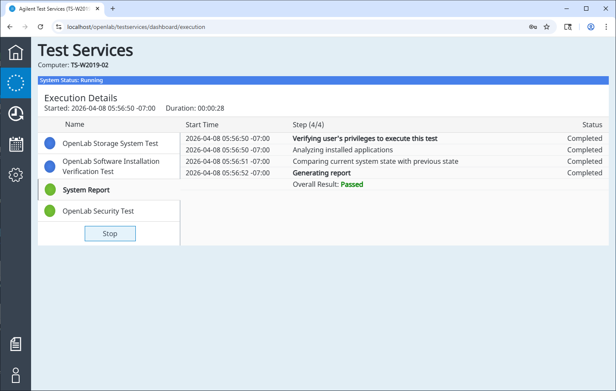Click the blue status dot for Storage System Test
This screenshot has width=616, height=391.
(x=50, y=143)
